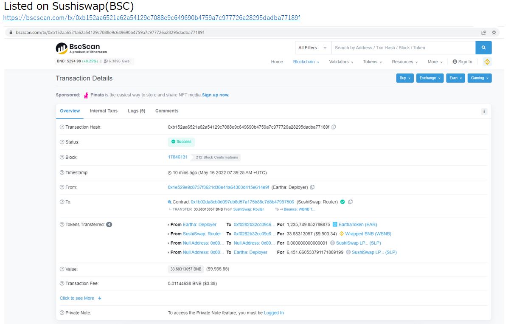Click the verified contract check icon
Screen dimensions: 508x324
(x=342, y=202)
